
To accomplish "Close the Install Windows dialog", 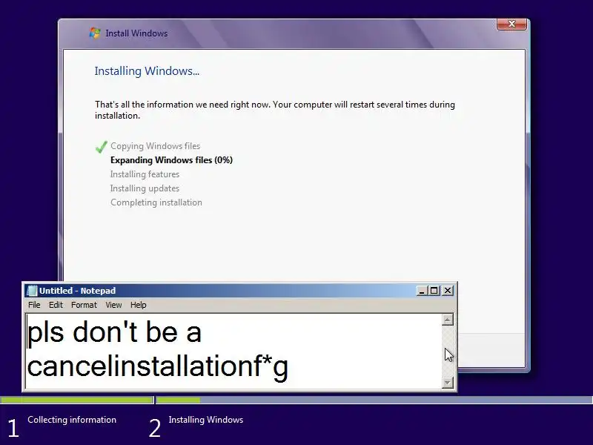I will (511, 24).
